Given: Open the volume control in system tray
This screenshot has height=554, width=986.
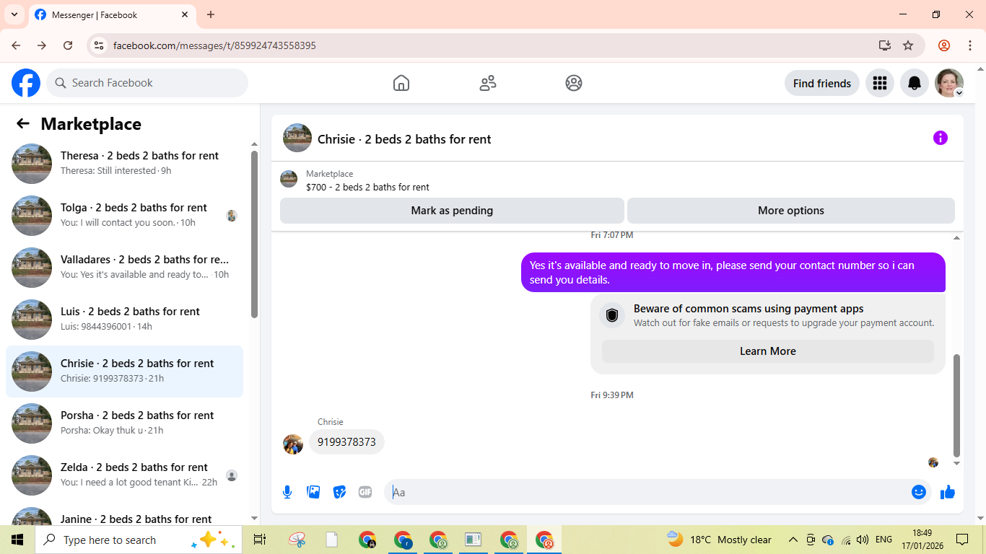Looking at the screenshot, I should 863,540.
